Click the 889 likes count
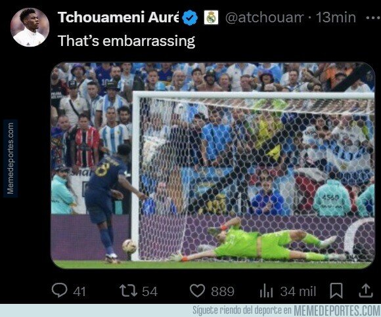 click(x=223, y=291)
